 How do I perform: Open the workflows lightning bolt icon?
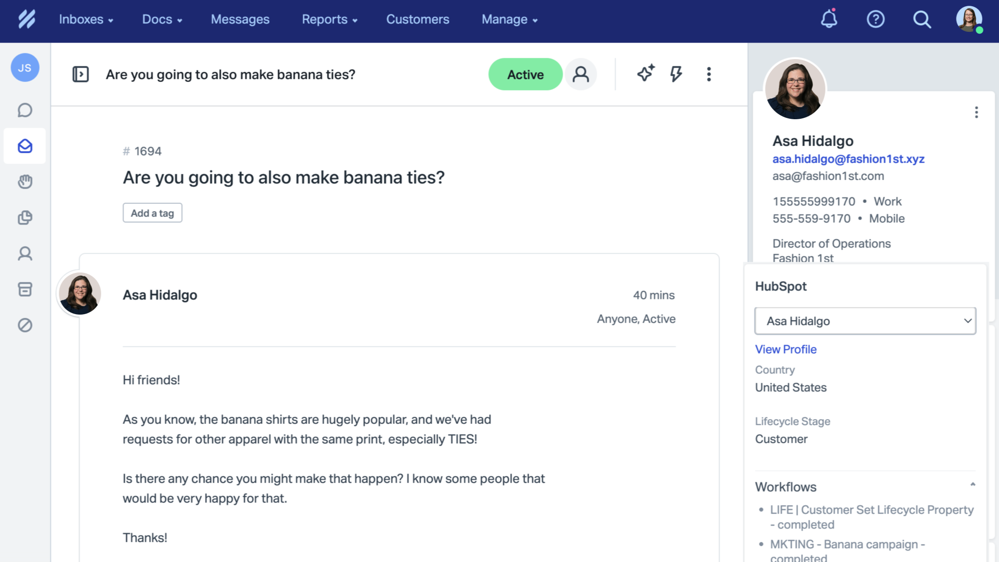click(676, 74)
